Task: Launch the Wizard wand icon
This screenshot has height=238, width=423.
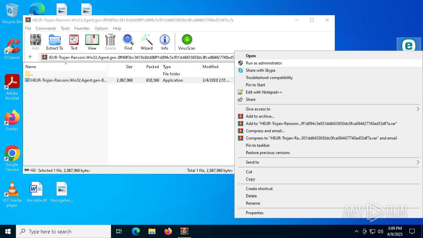Action: pyautogui.click(x=146, y=42)
